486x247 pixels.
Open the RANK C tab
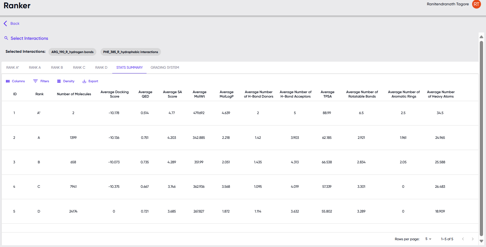click(x=79, y=67)
